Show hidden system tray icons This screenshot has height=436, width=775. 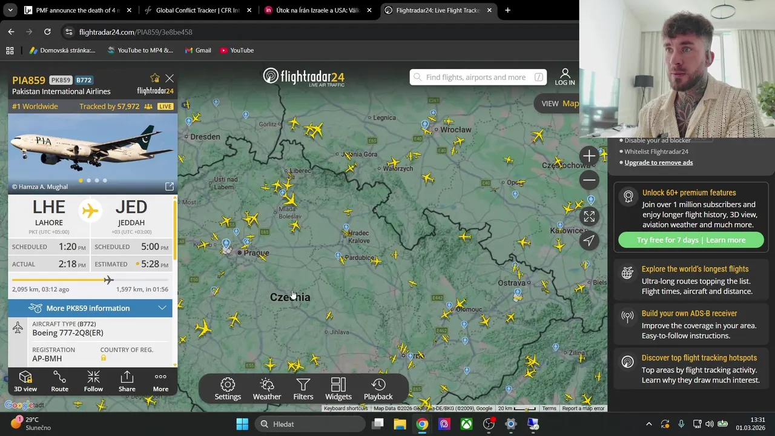click(649, 424)
